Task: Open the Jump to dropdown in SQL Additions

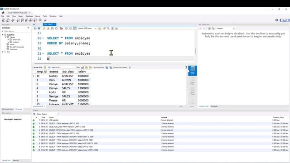Action: pos(226,28)
